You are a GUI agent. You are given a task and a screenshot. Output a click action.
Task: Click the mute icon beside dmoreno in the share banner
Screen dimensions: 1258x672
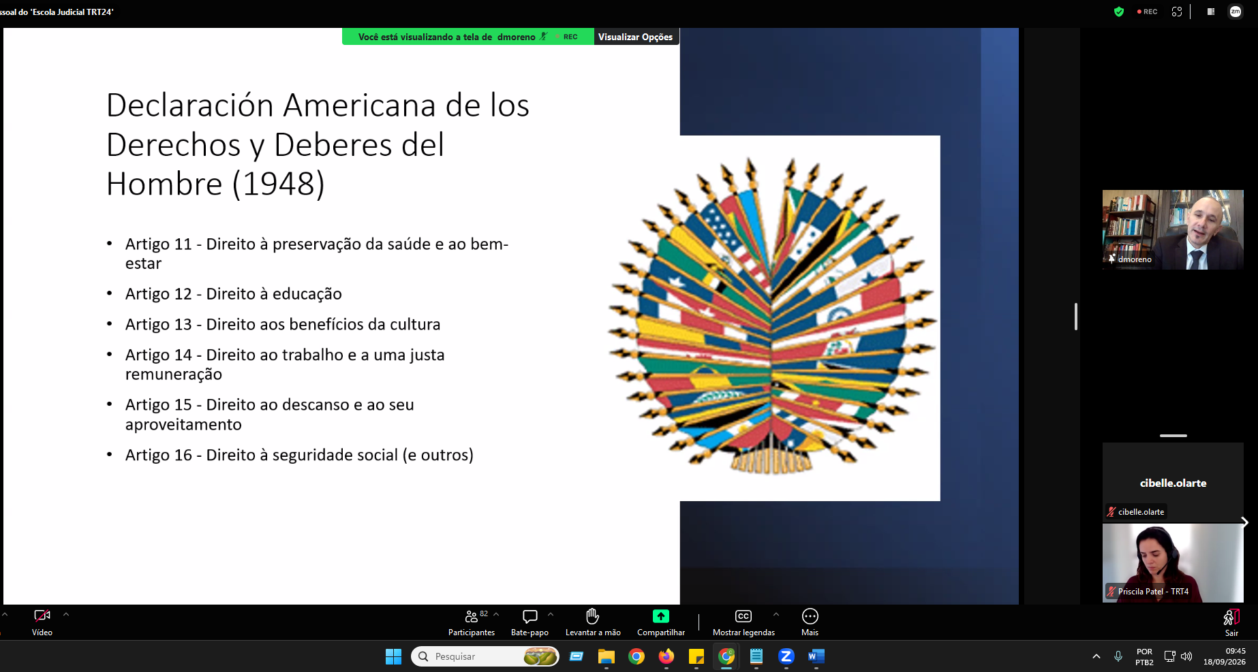tap(544, 37)
